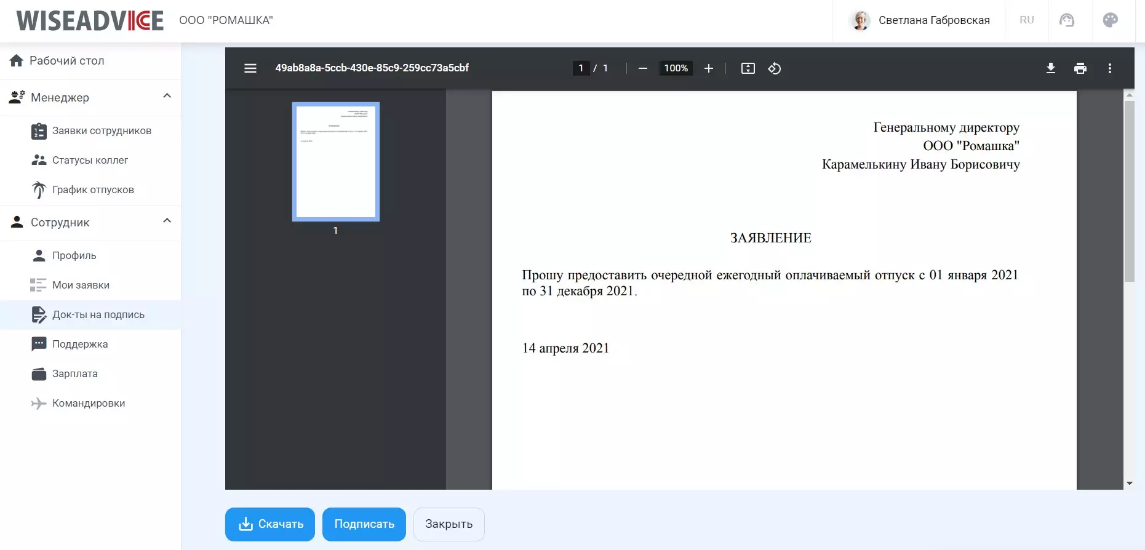Toggle the PDF sidebar menu icon
The width and height of the screenshot is (1145, 550).
(x=250, y=68)
